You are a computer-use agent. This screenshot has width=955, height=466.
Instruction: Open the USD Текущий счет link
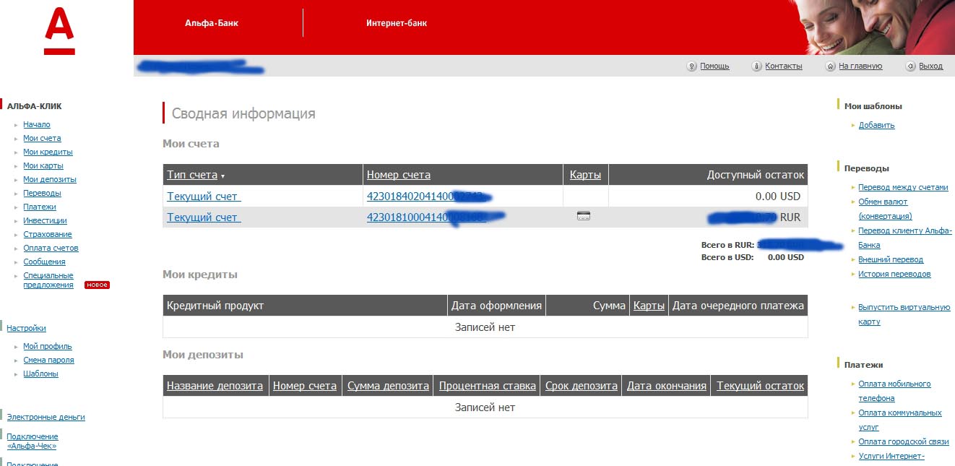(204, 197)
